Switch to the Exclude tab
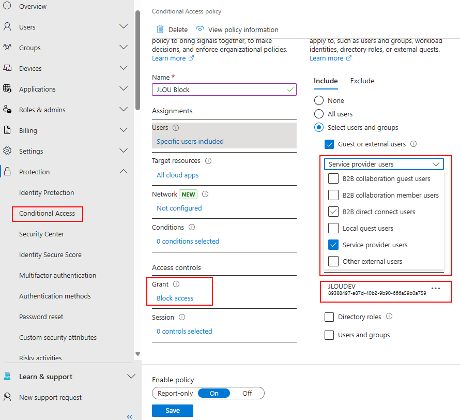The width and height of the screenshot is (460, 420). [362, 81]
